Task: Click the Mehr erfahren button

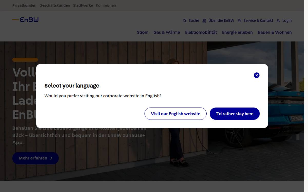Action: click(x=35, y=158)
